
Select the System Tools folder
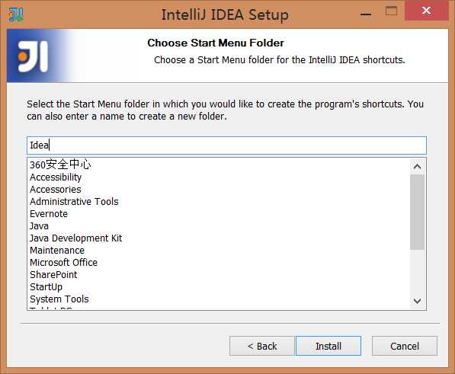[59, 299]
